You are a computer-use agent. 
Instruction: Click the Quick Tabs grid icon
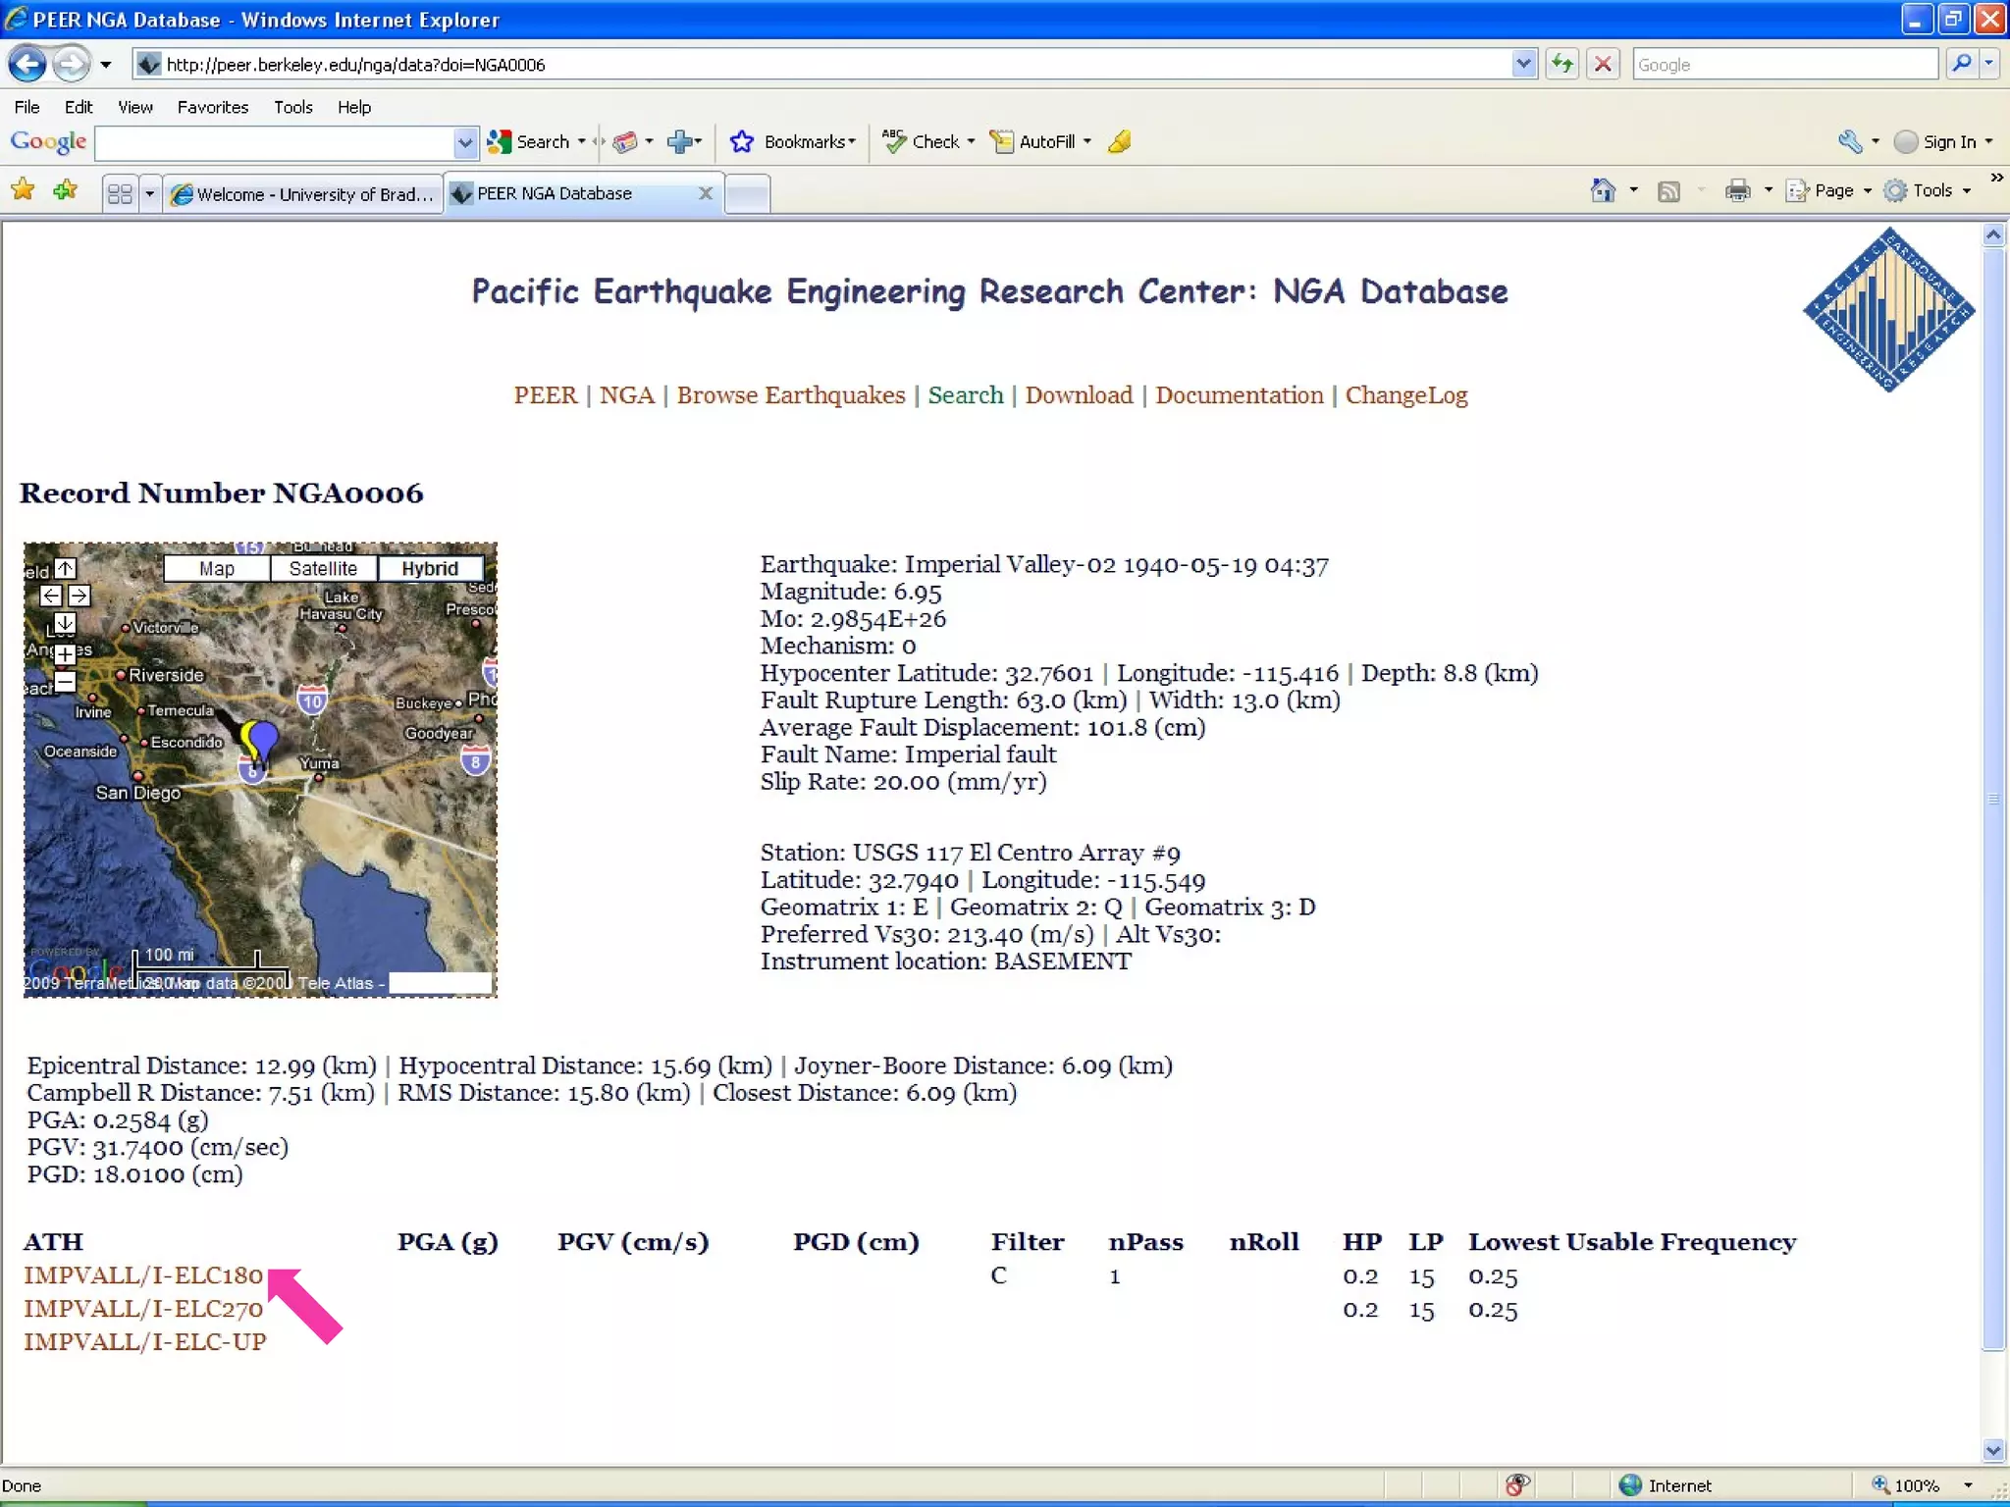click(x=120, y=193)
